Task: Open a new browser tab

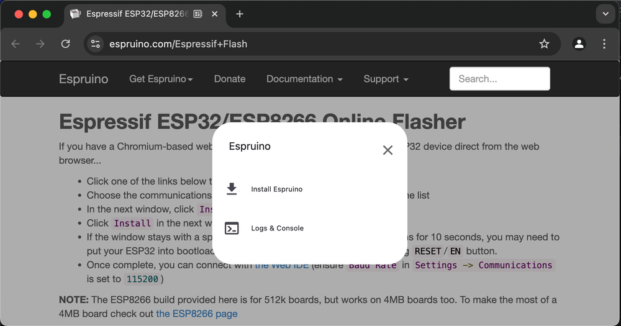Action: coord(240,14)
